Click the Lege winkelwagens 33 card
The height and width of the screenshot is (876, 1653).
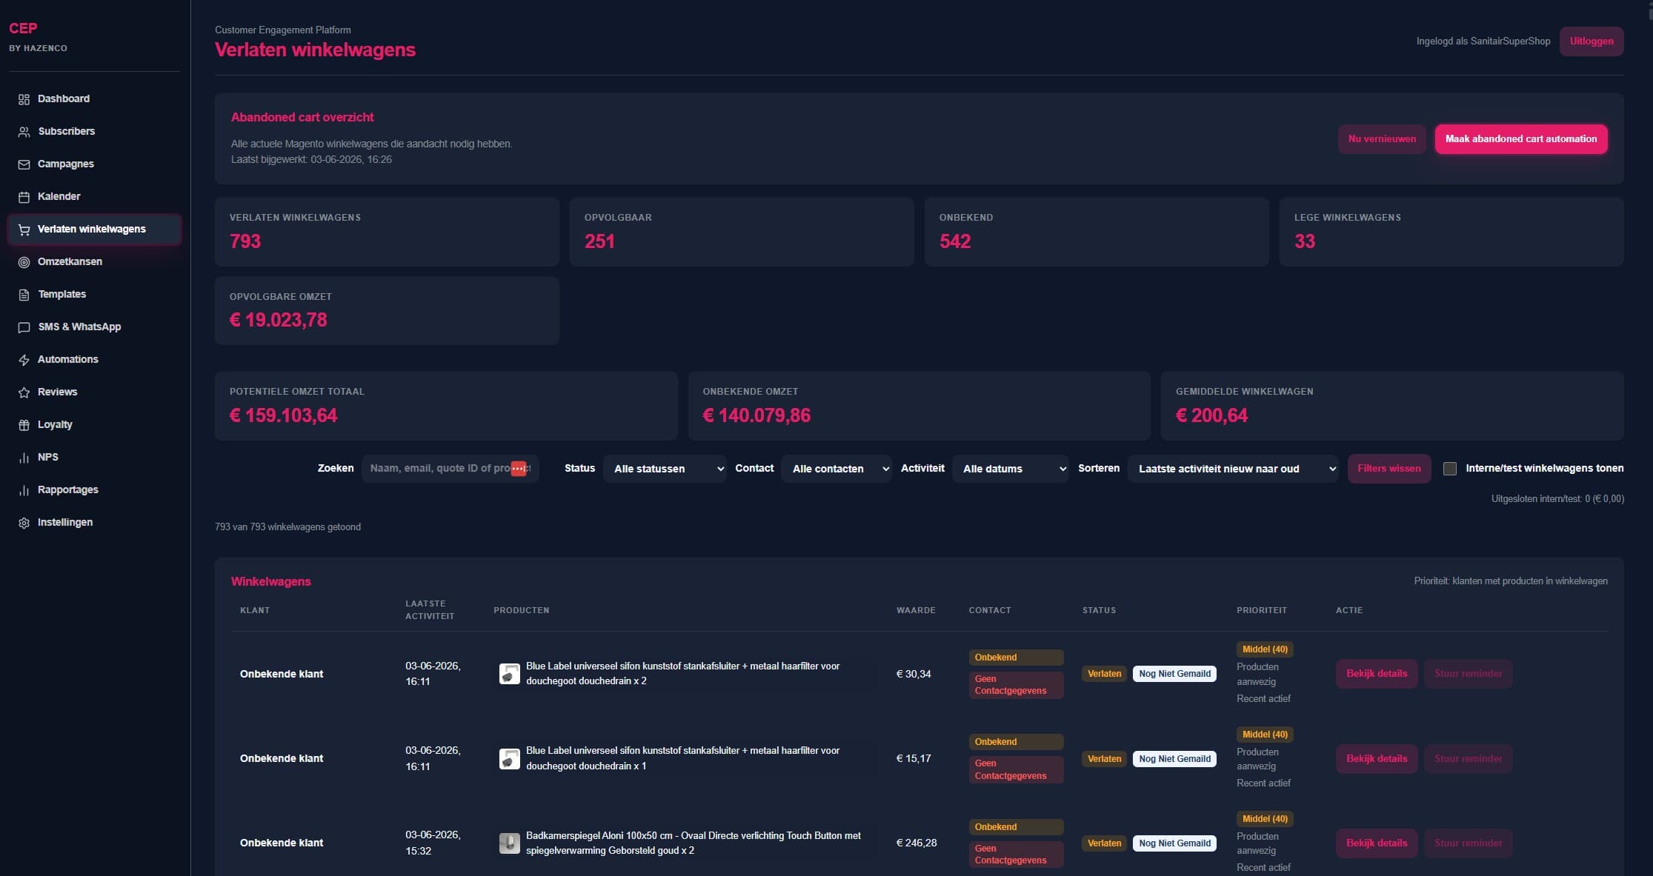point(1451,232)
